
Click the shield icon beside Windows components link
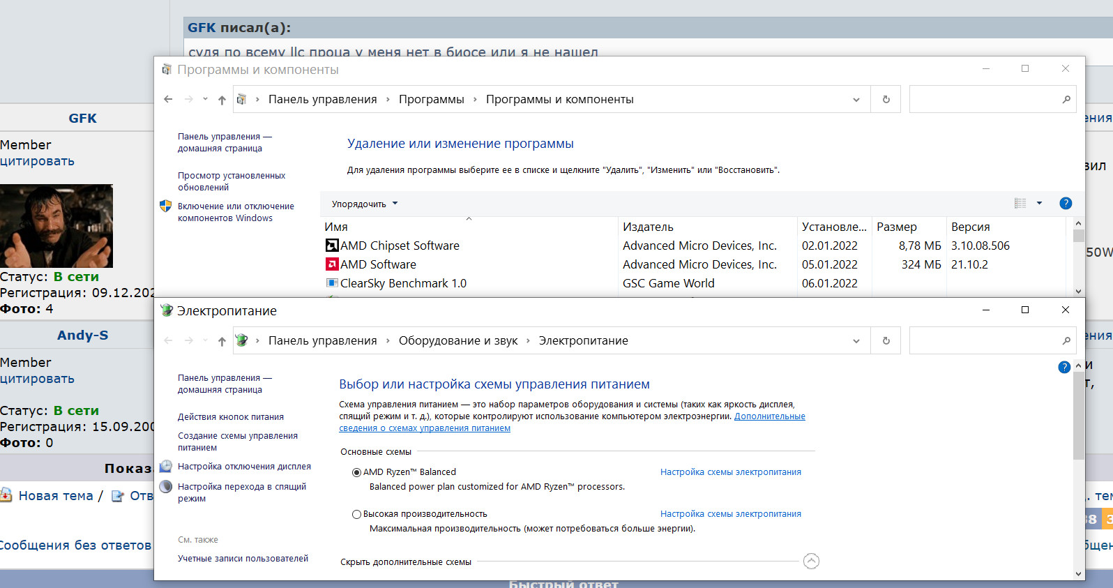165,206
